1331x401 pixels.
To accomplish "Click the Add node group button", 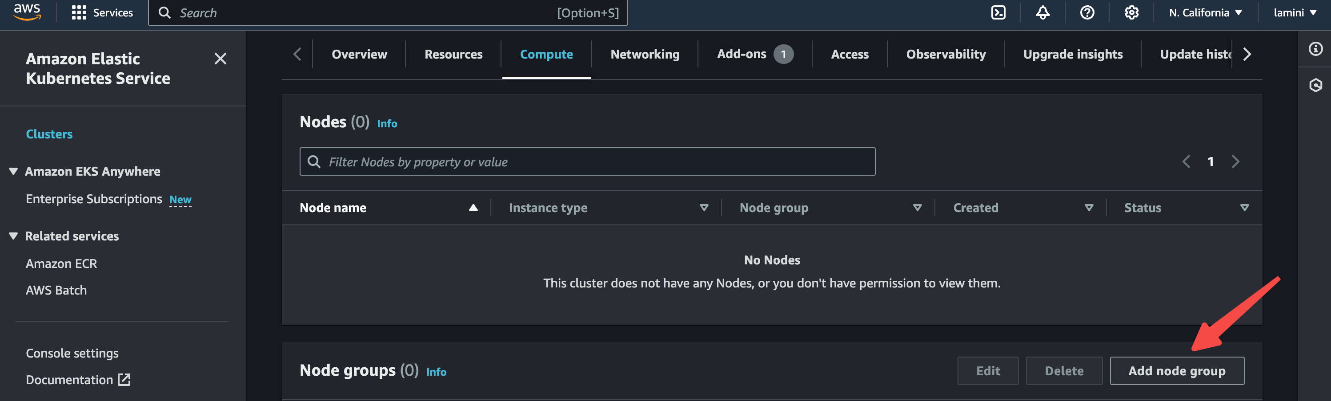I will (1176, 370).
